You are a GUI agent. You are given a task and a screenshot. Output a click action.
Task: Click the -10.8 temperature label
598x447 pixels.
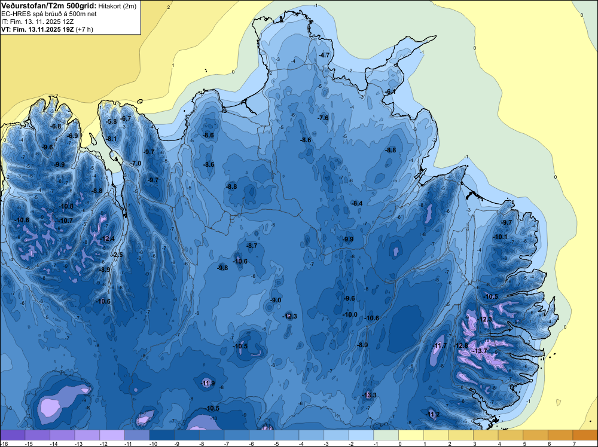click(x=66, y=207)
